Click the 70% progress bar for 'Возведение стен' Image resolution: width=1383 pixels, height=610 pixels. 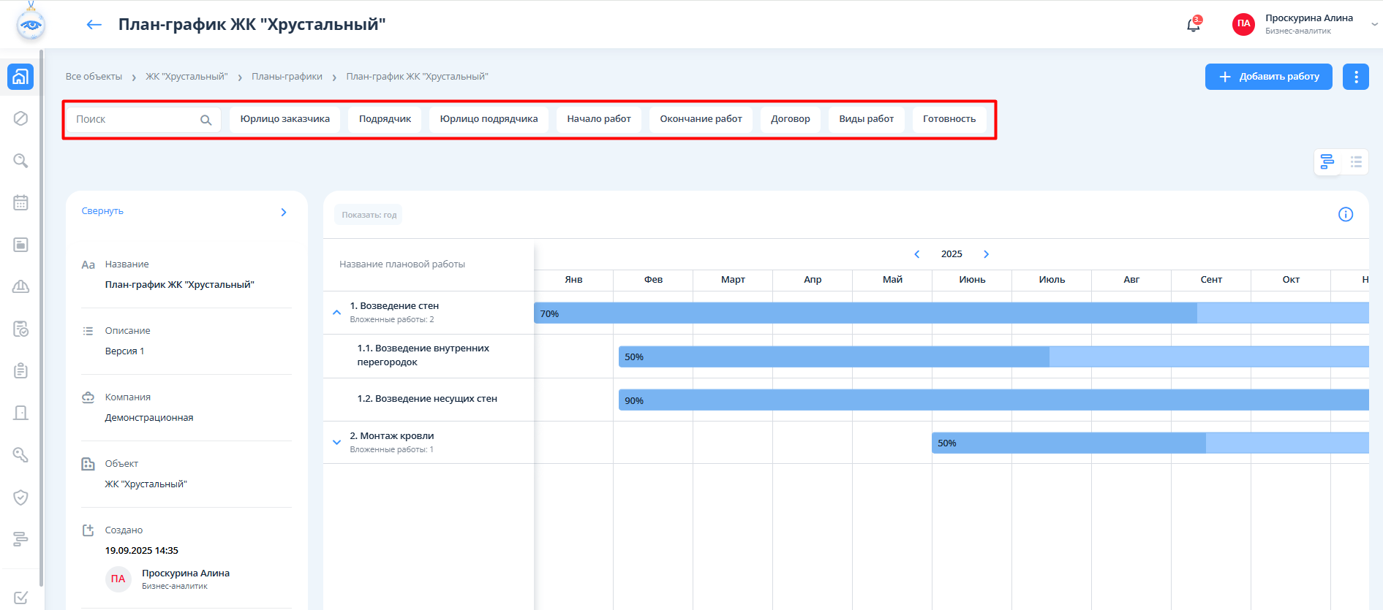click(863, 313)
